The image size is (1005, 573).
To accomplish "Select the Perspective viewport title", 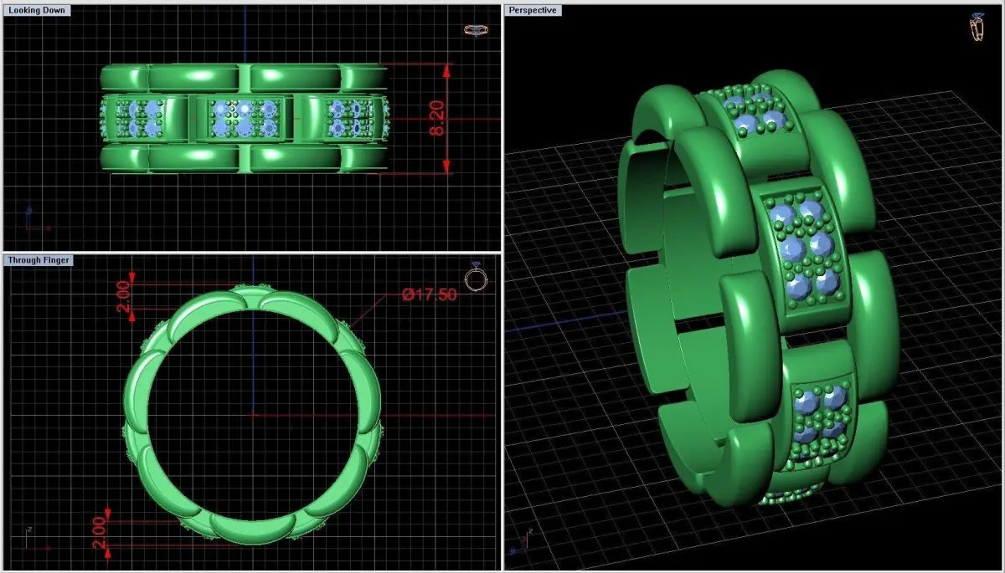I will 533,10.
